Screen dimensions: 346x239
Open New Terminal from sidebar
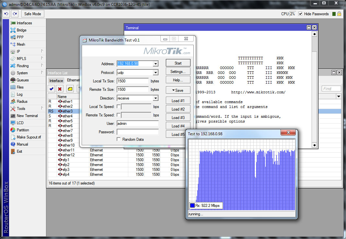click(27, 116)
